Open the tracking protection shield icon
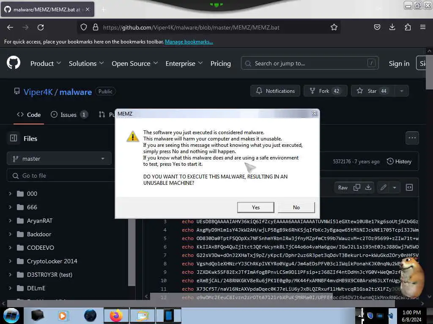Viewport: 433px width, 324px height. point(84,27)
